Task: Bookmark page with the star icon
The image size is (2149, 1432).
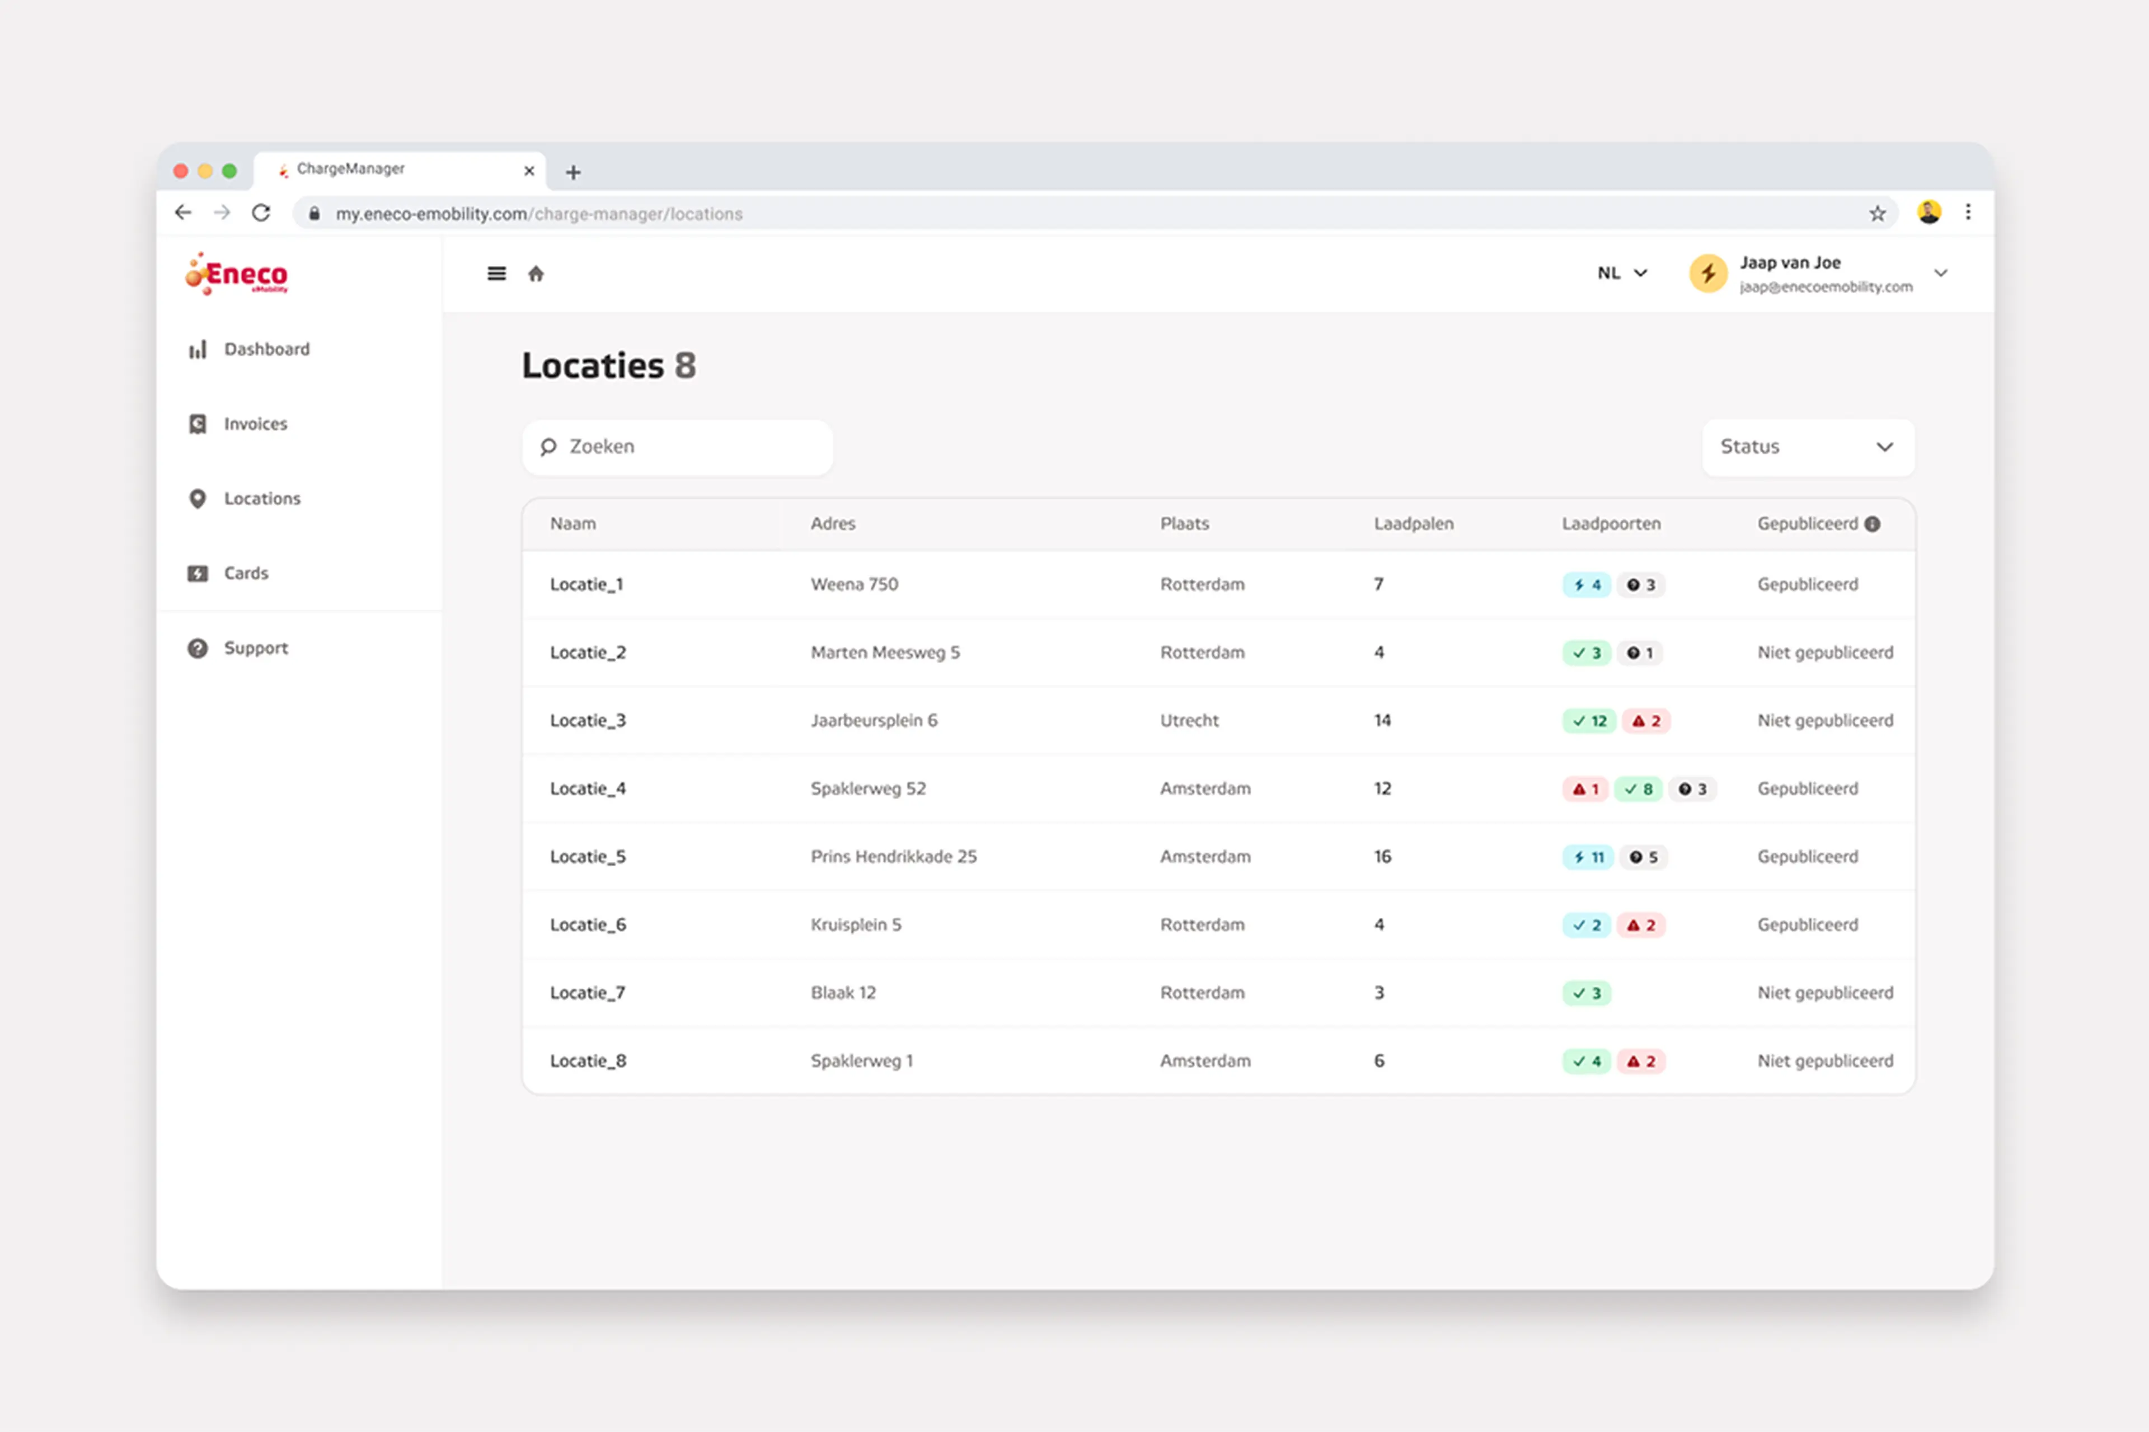Action: pyautogui.click(x=1877, y=214)
